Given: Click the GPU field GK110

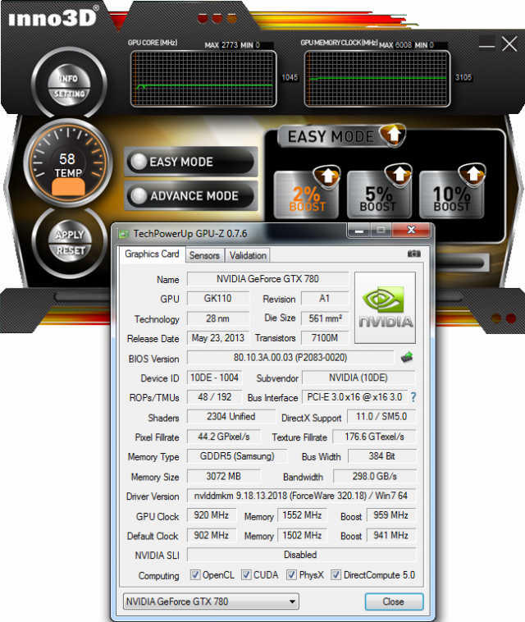Looking at the screenshot, I should (217, 299).
